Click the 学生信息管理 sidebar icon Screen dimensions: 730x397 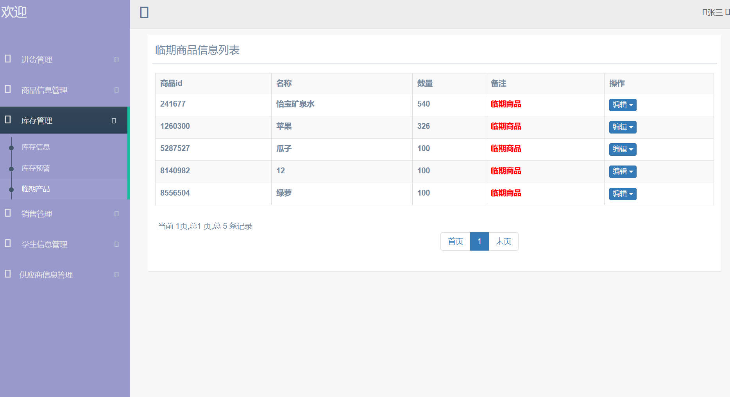point(7,244)
